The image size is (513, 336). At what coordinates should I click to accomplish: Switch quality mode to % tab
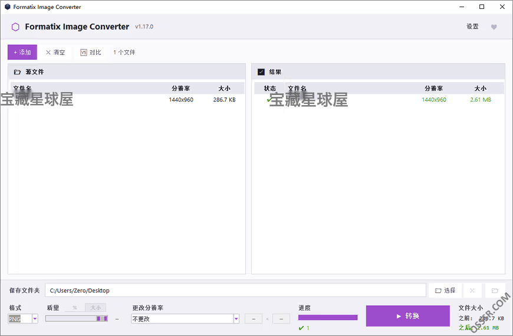(x=75, y=308)
